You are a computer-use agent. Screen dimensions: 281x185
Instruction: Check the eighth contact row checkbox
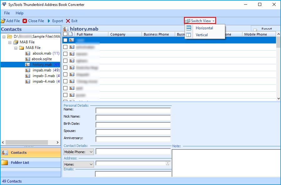click(x=65, y=88)
